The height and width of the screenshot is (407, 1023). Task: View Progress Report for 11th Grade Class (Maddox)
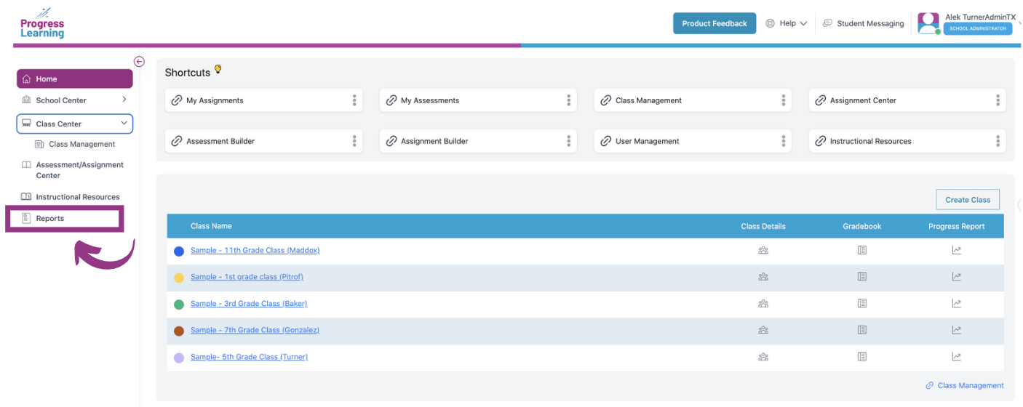coord(957,250)
